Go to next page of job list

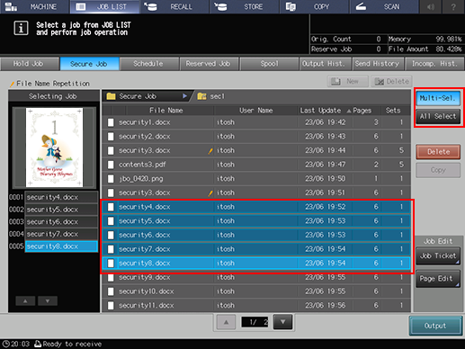(x=282, y=322)
